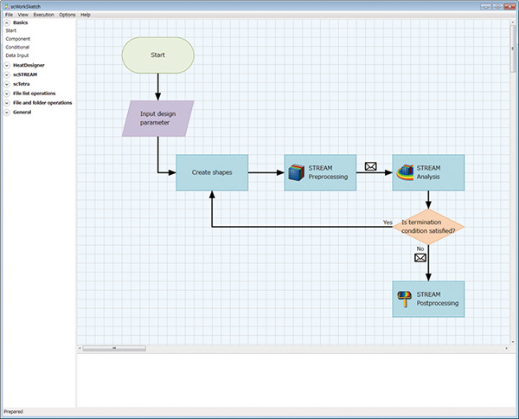The height and width of the screenshot is (419, 519).
Task: Click envelope icon between Preprocessing and Analysis
Action: click(x=371, y=166)
